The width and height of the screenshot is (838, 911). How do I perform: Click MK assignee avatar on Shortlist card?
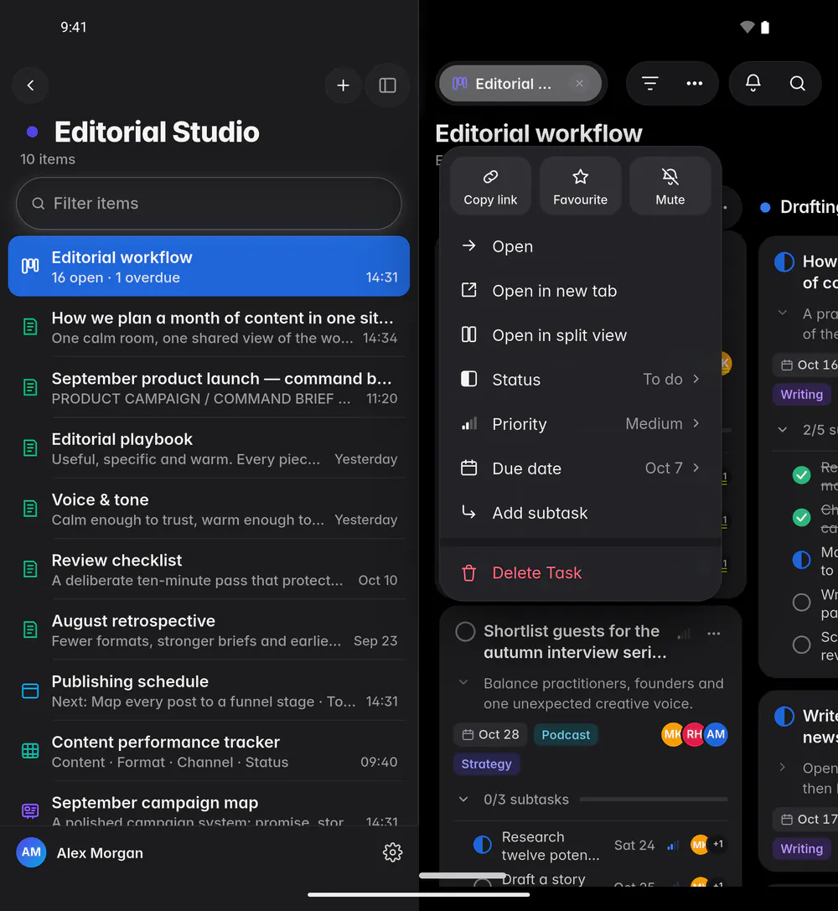672,734
